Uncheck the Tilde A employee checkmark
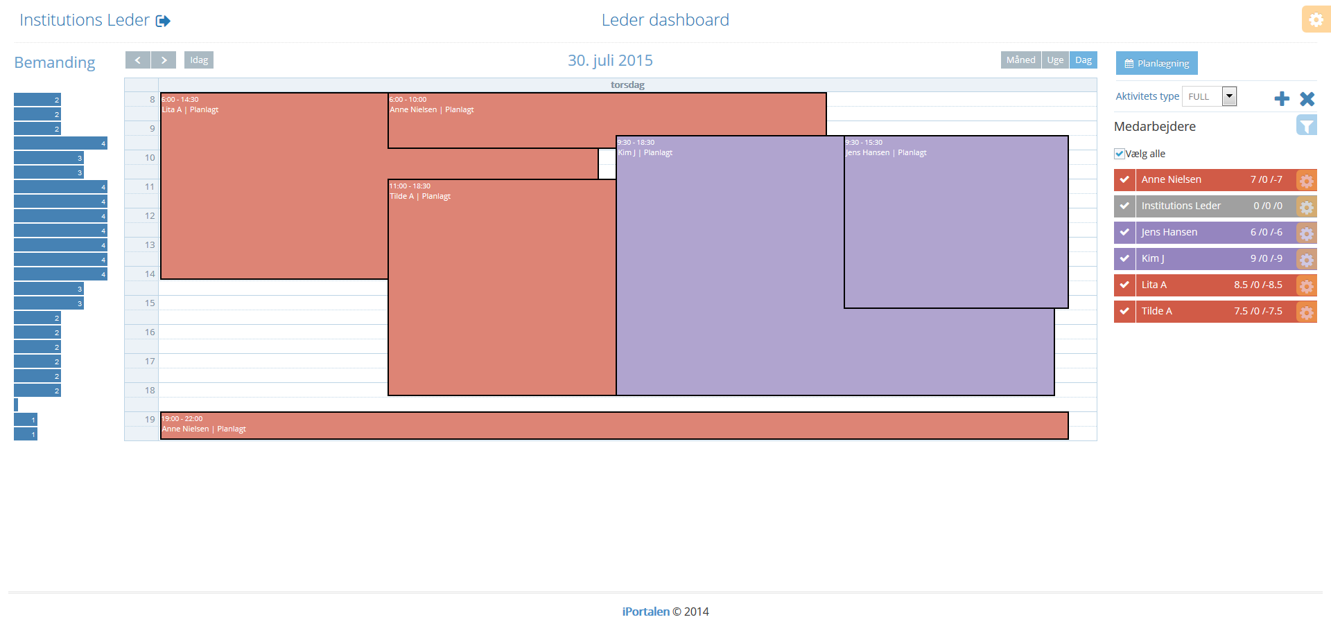 click(x=1124, y=311)
